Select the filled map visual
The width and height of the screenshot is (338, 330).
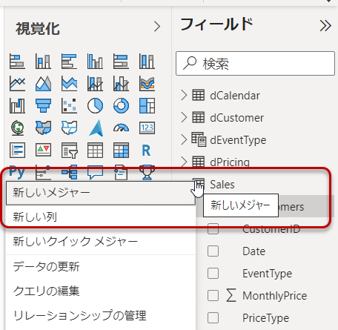click(43, 128)
